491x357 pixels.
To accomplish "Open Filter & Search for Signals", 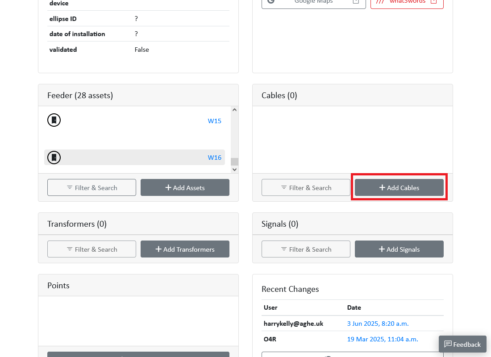I will (306, 249).
